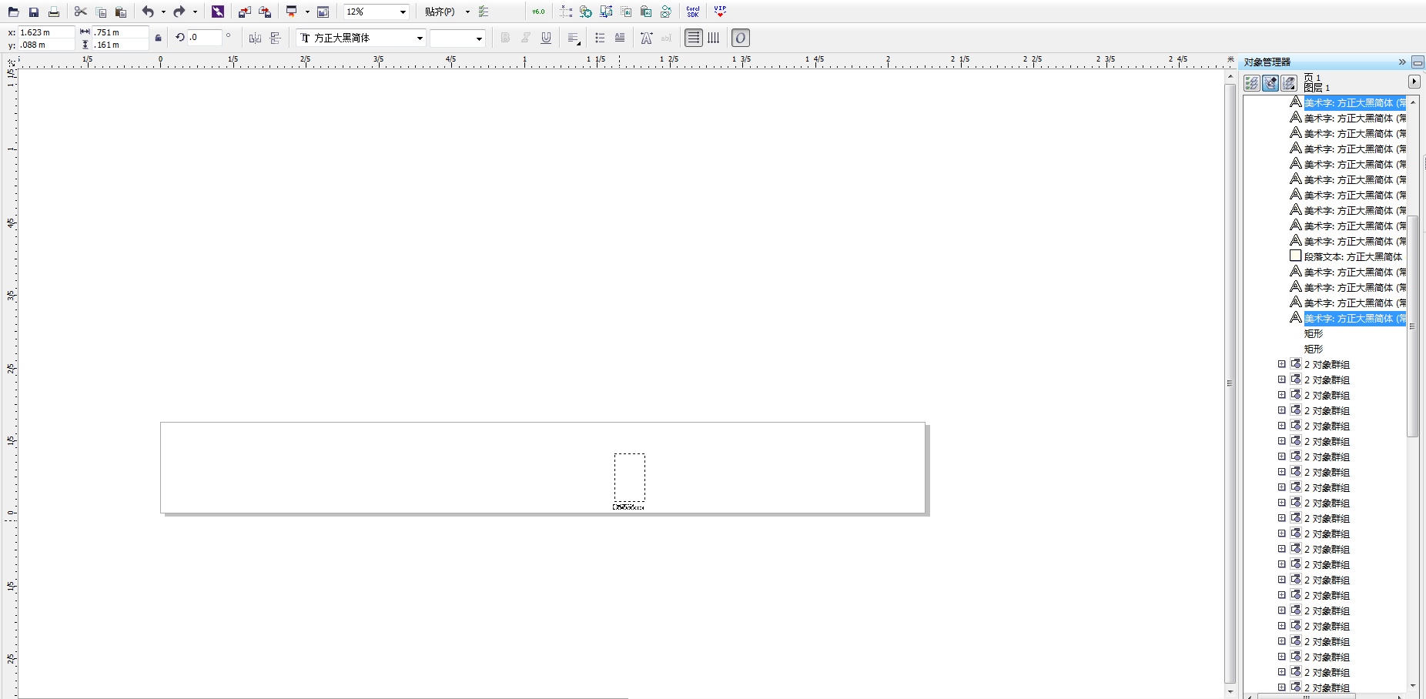This screenshot has width=1426, height=699.
Task: Click the 贴齐(P) snap button
Action: [x=440, y=12]
